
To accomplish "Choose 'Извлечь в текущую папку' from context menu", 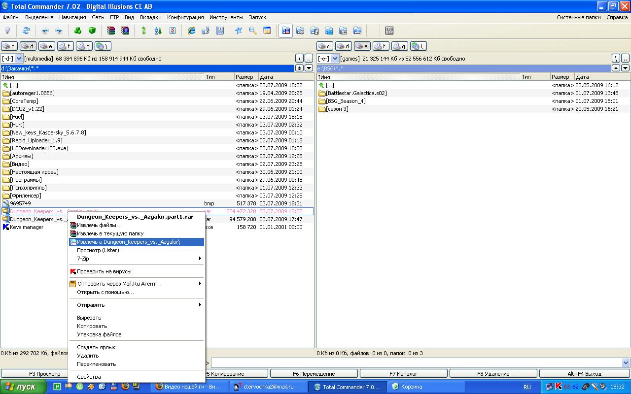I will (x=110, y=233).
